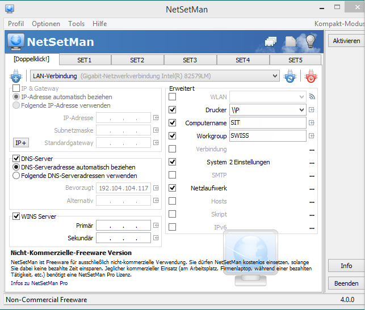Click the add network adapter plus icon
The image size is (365, 310).
coord(16,76)
